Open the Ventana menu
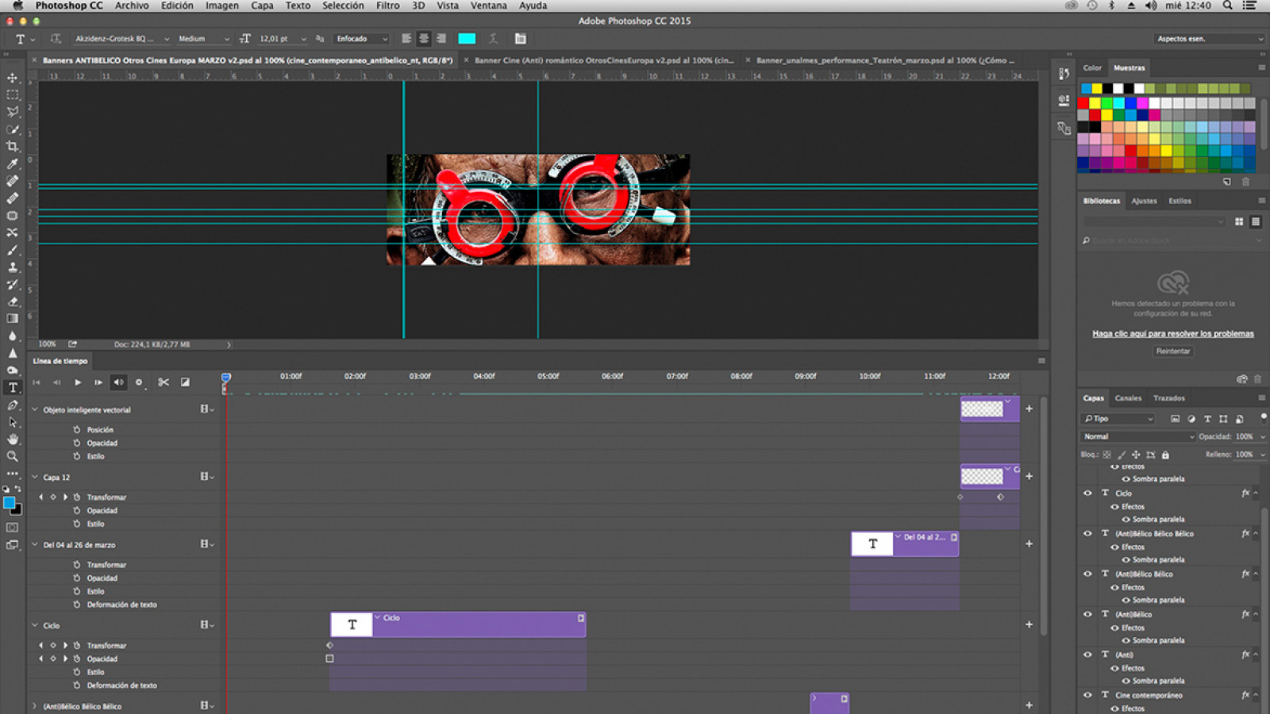 (489, 6)
